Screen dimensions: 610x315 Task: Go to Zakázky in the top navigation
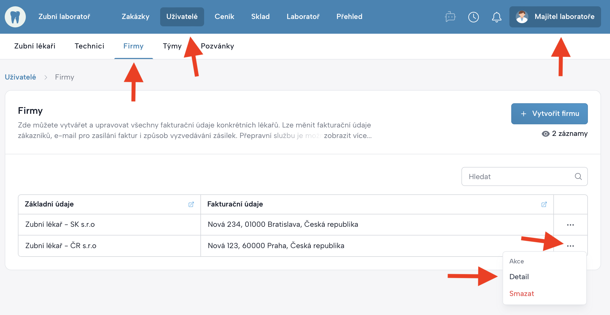pyautogui.click(x=135, y=17)
